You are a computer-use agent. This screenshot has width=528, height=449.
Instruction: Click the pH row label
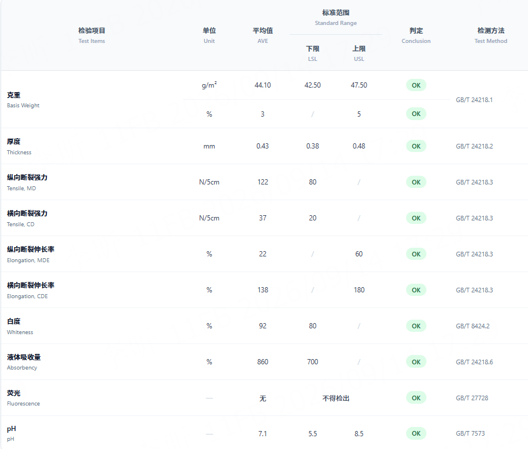pos(12,433)
